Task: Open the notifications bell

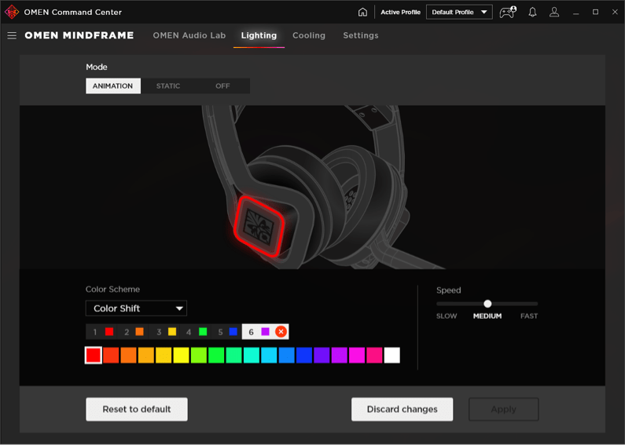Action: click(x=532, y=12)
